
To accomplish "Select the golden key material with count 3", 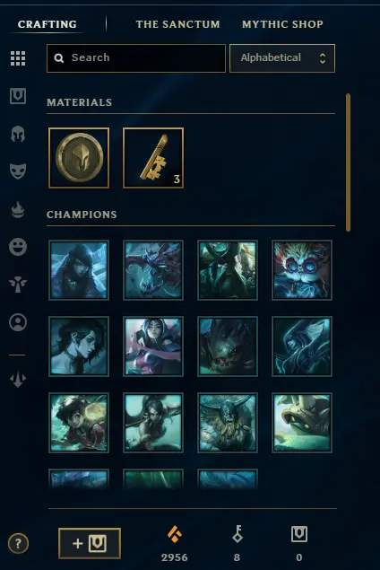I will pos(153,158).
